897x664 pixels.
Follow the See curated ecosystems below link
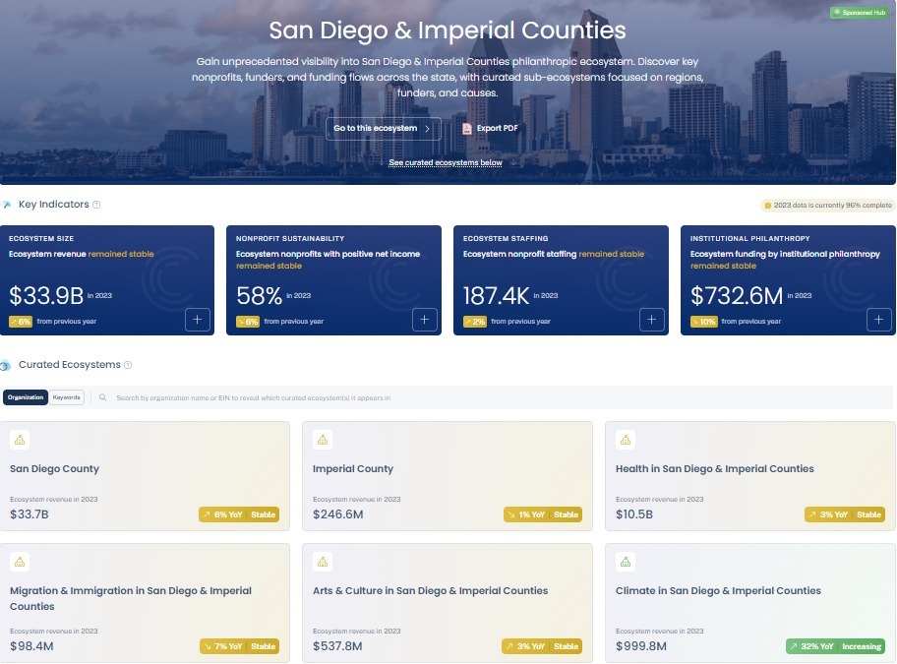(446, 163)
